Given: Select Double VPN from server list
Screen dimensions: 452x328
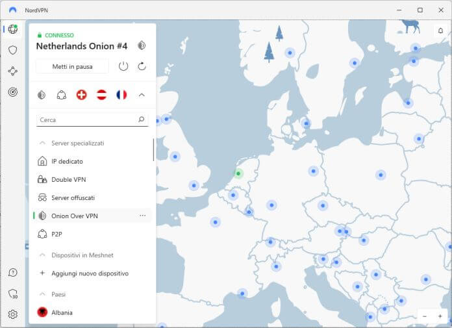Looking at the screenshot, I should [x=68, y=179].
